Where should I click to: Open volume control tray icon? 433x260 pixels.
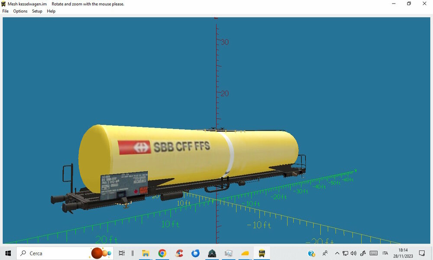click(353, 253)
